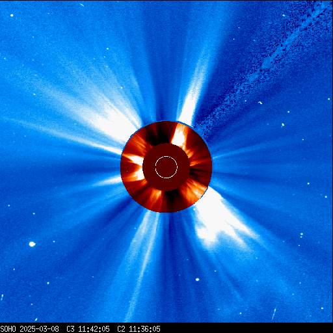Click the large bright planet at lower left

tap(32, 244)
